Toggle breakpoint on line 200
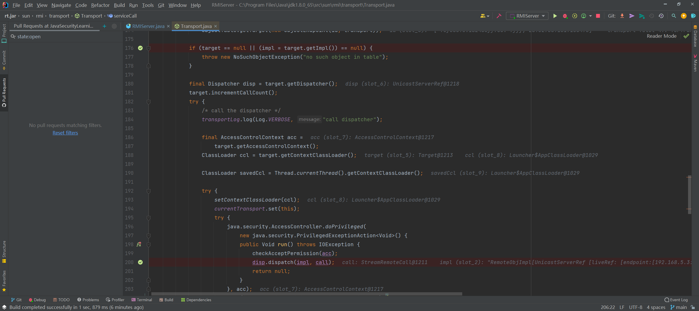The width and height of the screenshot is (699, 311). click(x=140, y=262)
